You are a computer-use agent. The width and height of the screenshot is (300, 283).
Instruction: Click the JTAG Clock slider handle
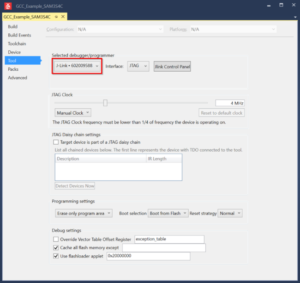(x=105, y=103)
